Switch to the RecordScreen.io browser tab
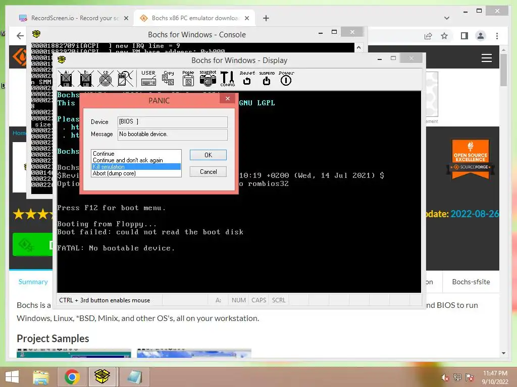This screenshot has height=387, width=517. (74, 18)
